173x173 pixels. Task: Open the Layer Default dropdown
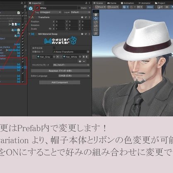click(x=80, y=12)
